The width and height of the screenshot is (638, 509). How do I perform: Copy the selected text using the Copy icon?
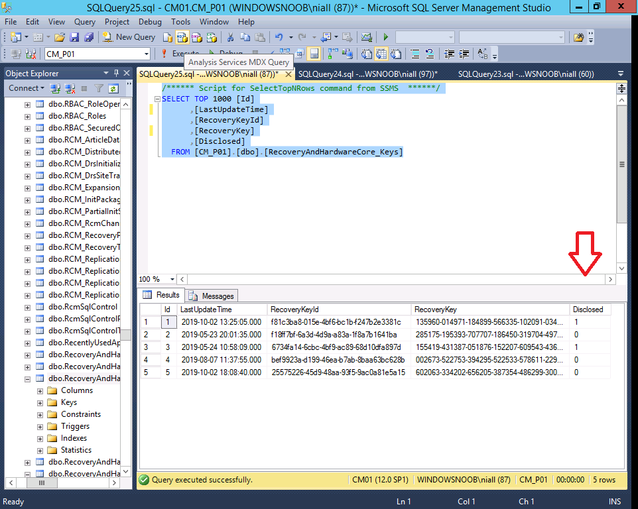pyautogui.click(x=245, y=37)
